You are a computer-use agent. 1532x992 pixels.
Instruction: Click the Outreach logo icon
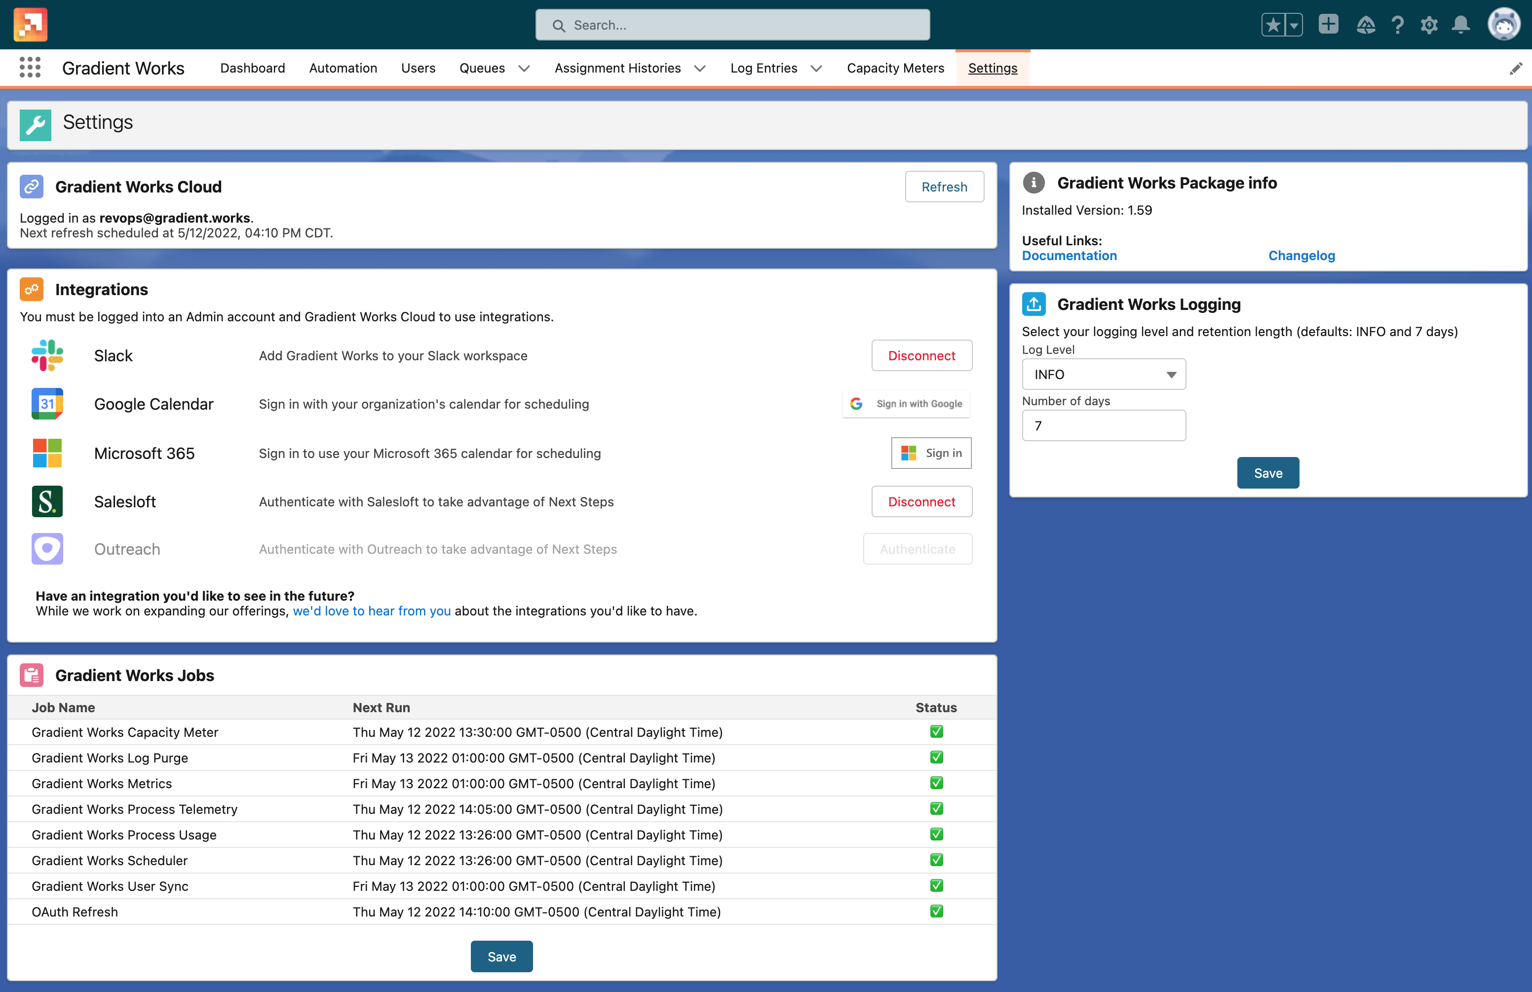pos(47,549)
